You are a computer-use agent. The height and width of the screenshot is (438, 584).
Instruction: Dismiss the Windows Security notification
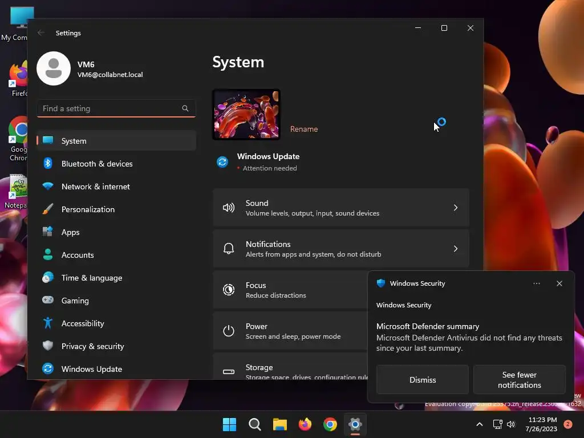click(423, 379)
